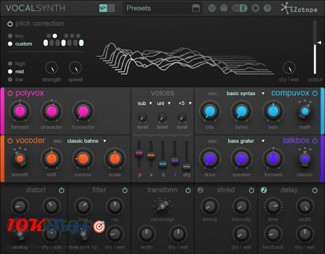This screenshot has height=254, width=325.
Task: Click the compuvox math selector knob
Action: (305, 111)
